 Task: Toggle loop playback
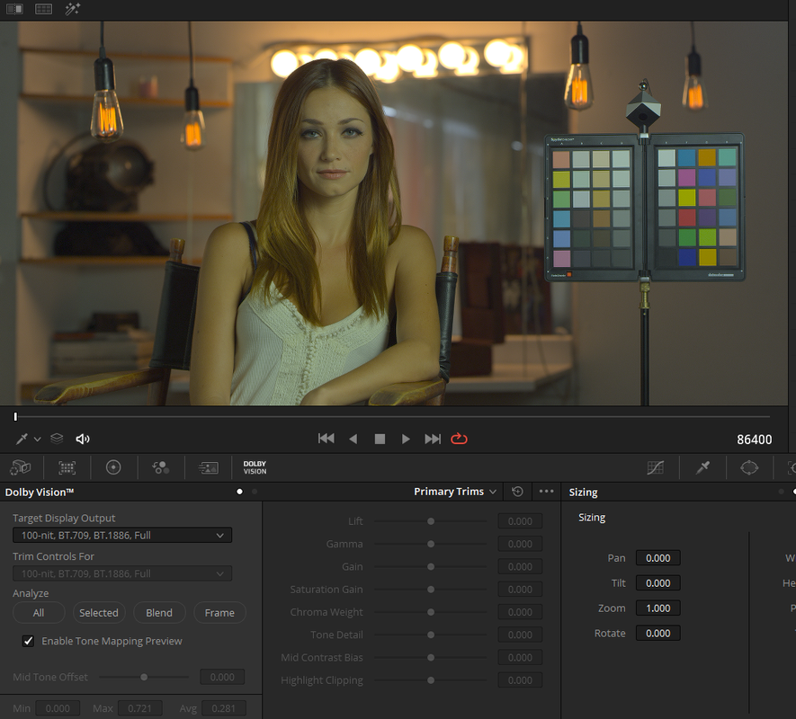[x=459, y=439]
